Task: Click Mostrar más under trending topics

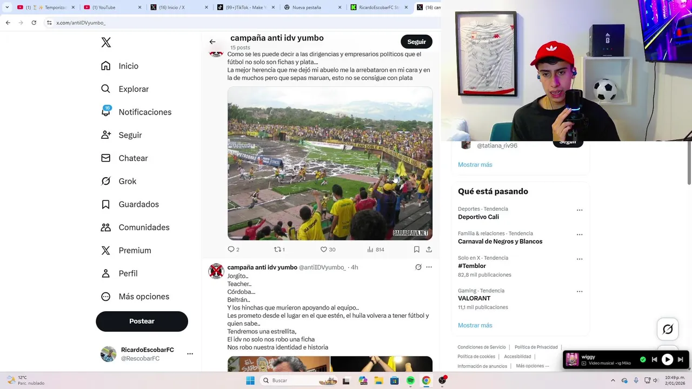Action: click(x=475, y=325)
